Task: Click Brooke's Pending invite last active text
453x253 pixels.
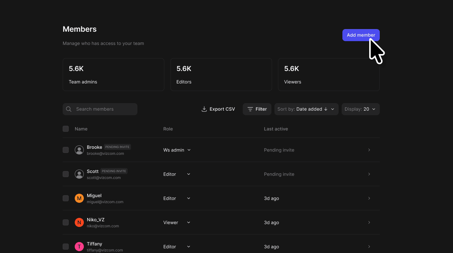Action: (x=279, y=150)
